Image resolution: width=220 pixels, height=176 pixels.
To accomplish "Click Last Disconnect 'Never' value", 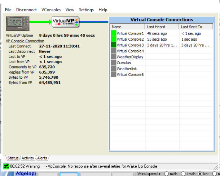I will pyautogui.click(x=45, y=51).
